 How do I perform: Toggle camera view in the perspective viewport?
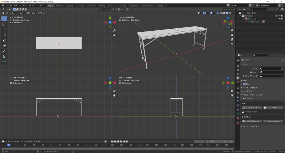coord(232,40)
